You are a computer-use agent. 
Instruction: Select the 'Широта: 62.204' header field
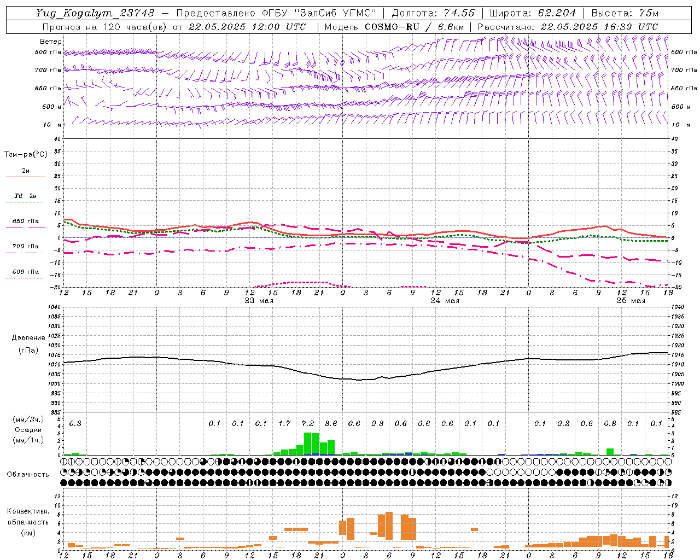(x=533, y=13)
